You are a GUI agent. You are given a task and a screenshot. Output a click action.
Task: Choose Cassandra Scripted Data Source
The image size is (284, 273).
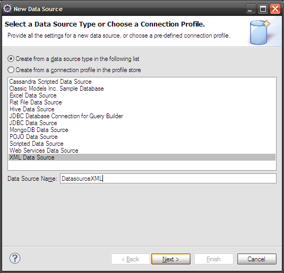[x=50, y=82]
